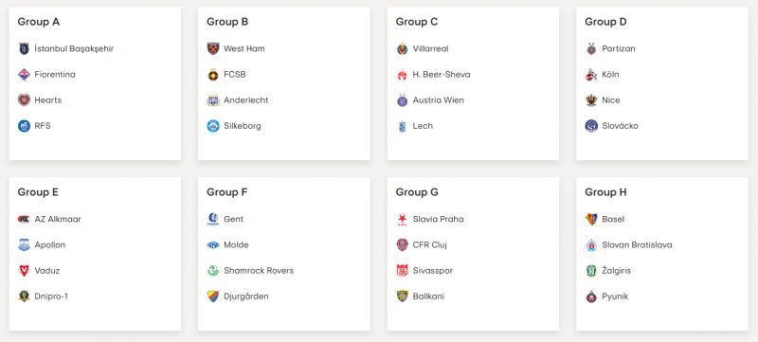Click the Basel club crest
This screenshot has height=342, width=758.
pos(591,219)
